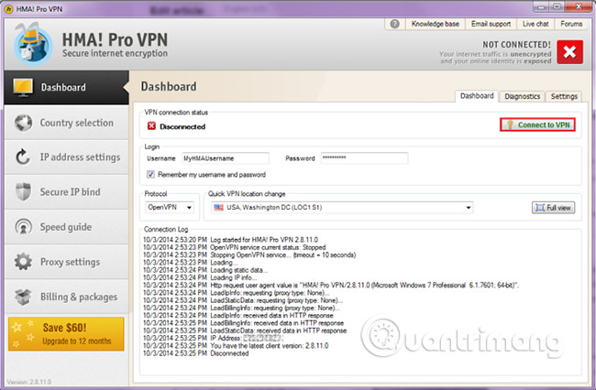
Task: Click the USA flag icon in location box
Action: pyautogui.click(x=218, y=207)
